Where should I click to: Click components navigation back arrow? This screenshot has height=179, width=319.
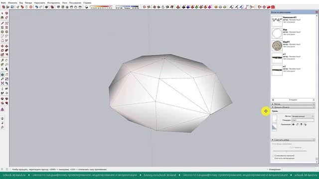[273, 100]
